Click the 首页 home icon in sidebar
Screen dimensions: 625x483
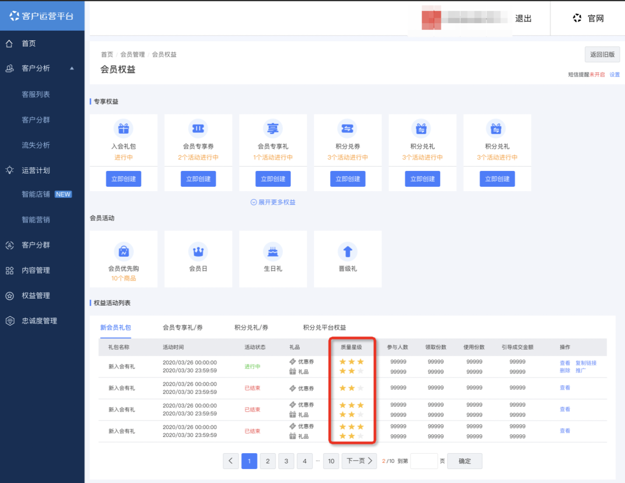(9, 43)
